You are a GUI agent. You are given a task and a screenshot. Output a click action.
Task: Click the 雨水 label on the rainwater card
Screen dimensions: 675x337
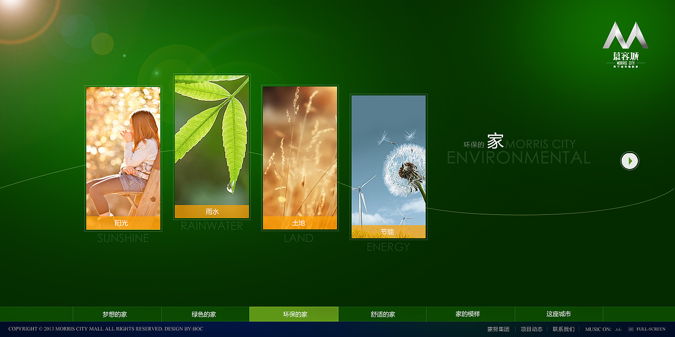(x=211, y=211)
